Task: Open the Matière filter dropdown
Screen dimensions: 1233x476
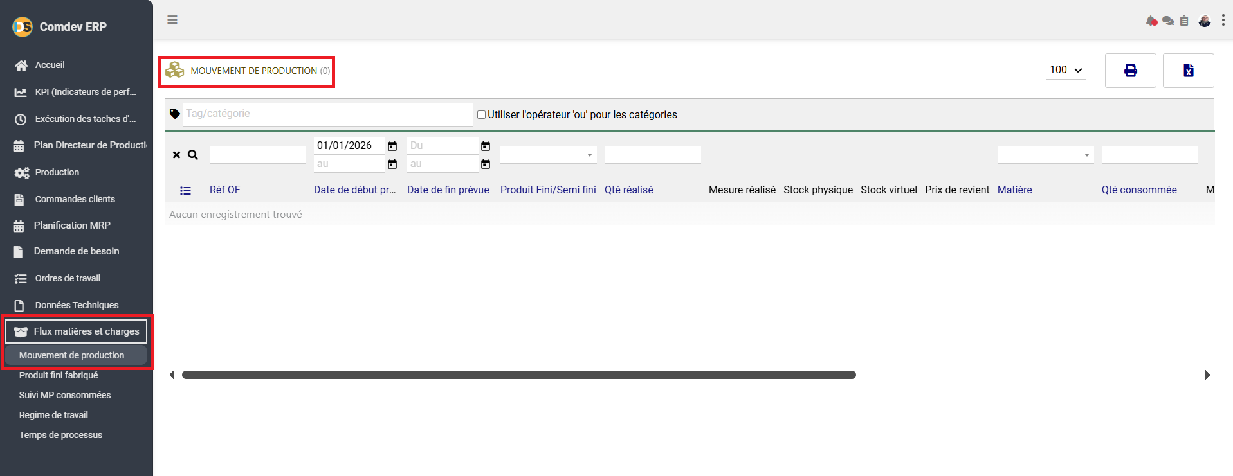Action: [x=1046, y=155]
